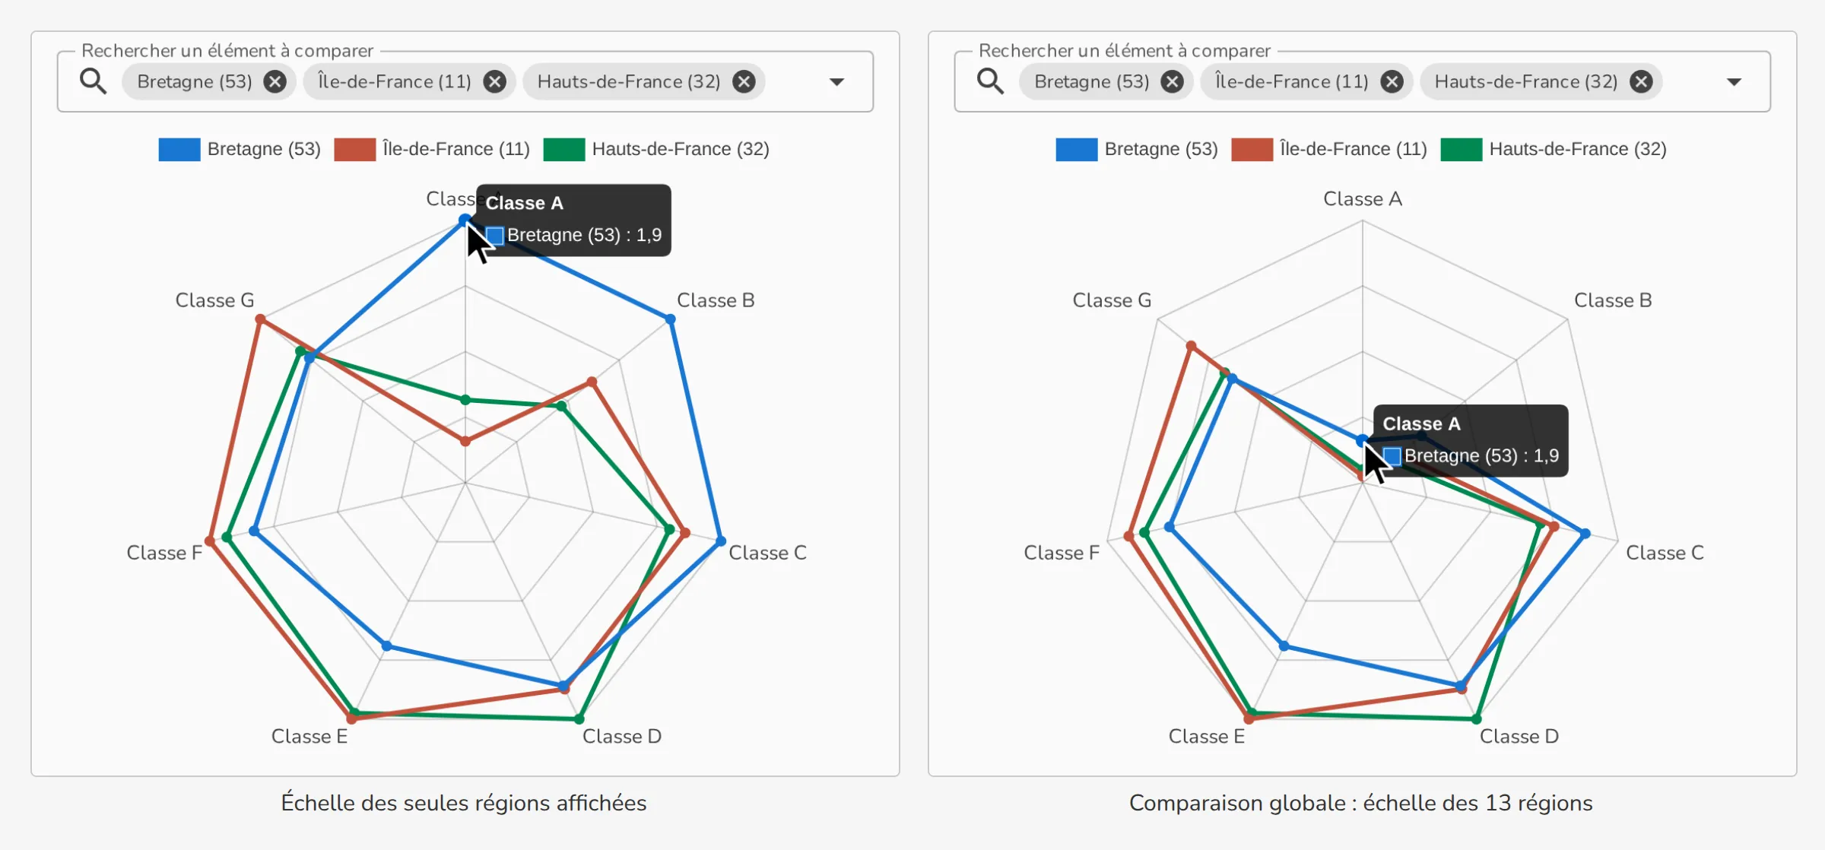Click Bretagne Classe A point on right chart
Image resolution: width=1825 pixels, height=850 pixels.
tap(1362, 440)
